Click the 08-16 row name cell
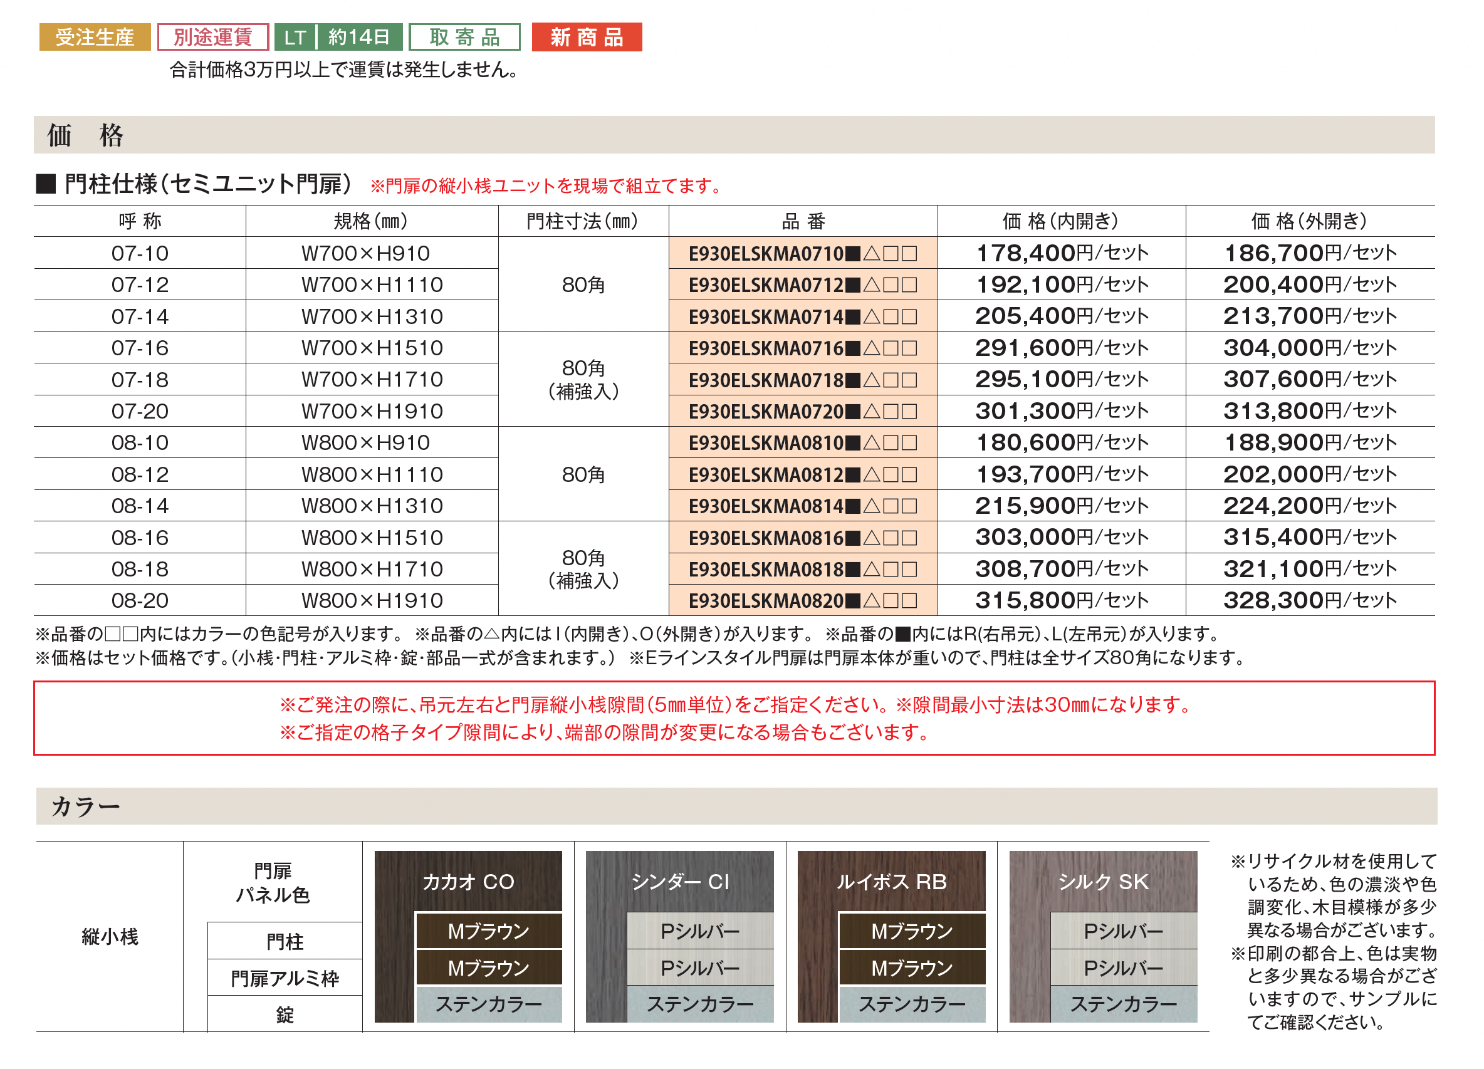The image size is (1484, 1069). point(140,538)
